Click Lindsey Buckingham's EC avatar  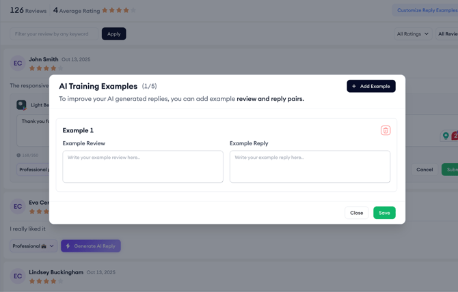18,276
